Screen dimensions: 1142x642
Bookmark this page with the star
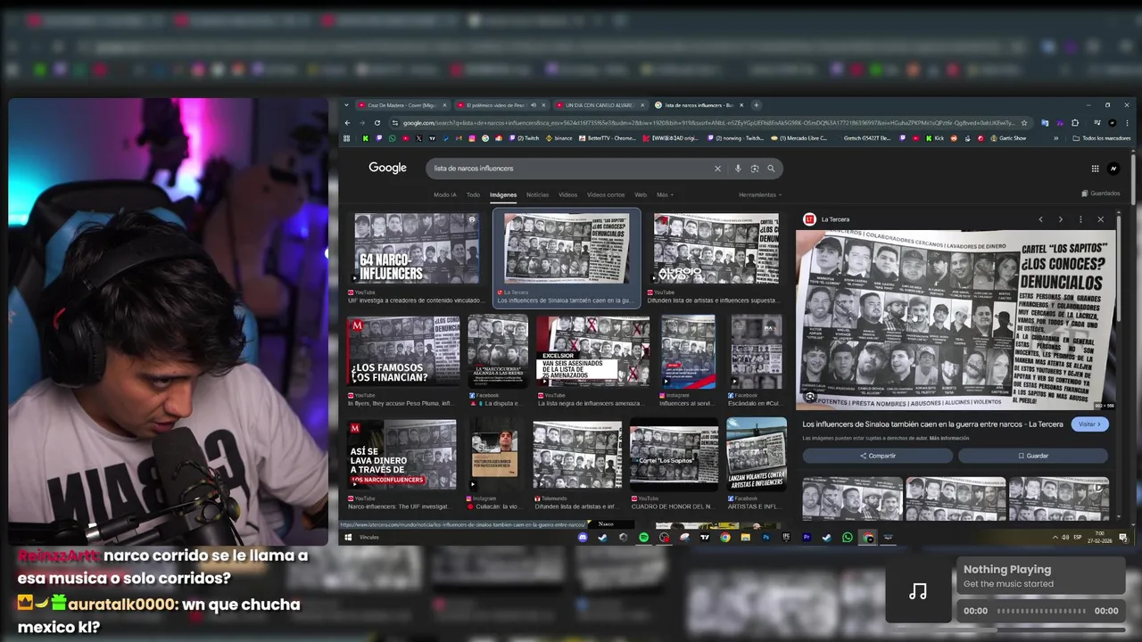pos(1024,123)
